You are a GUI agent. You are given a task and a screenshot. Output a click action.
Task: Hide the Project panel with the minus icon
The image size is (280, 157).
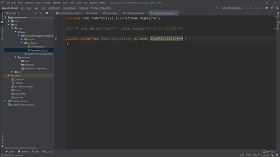[x=52, y=13]
